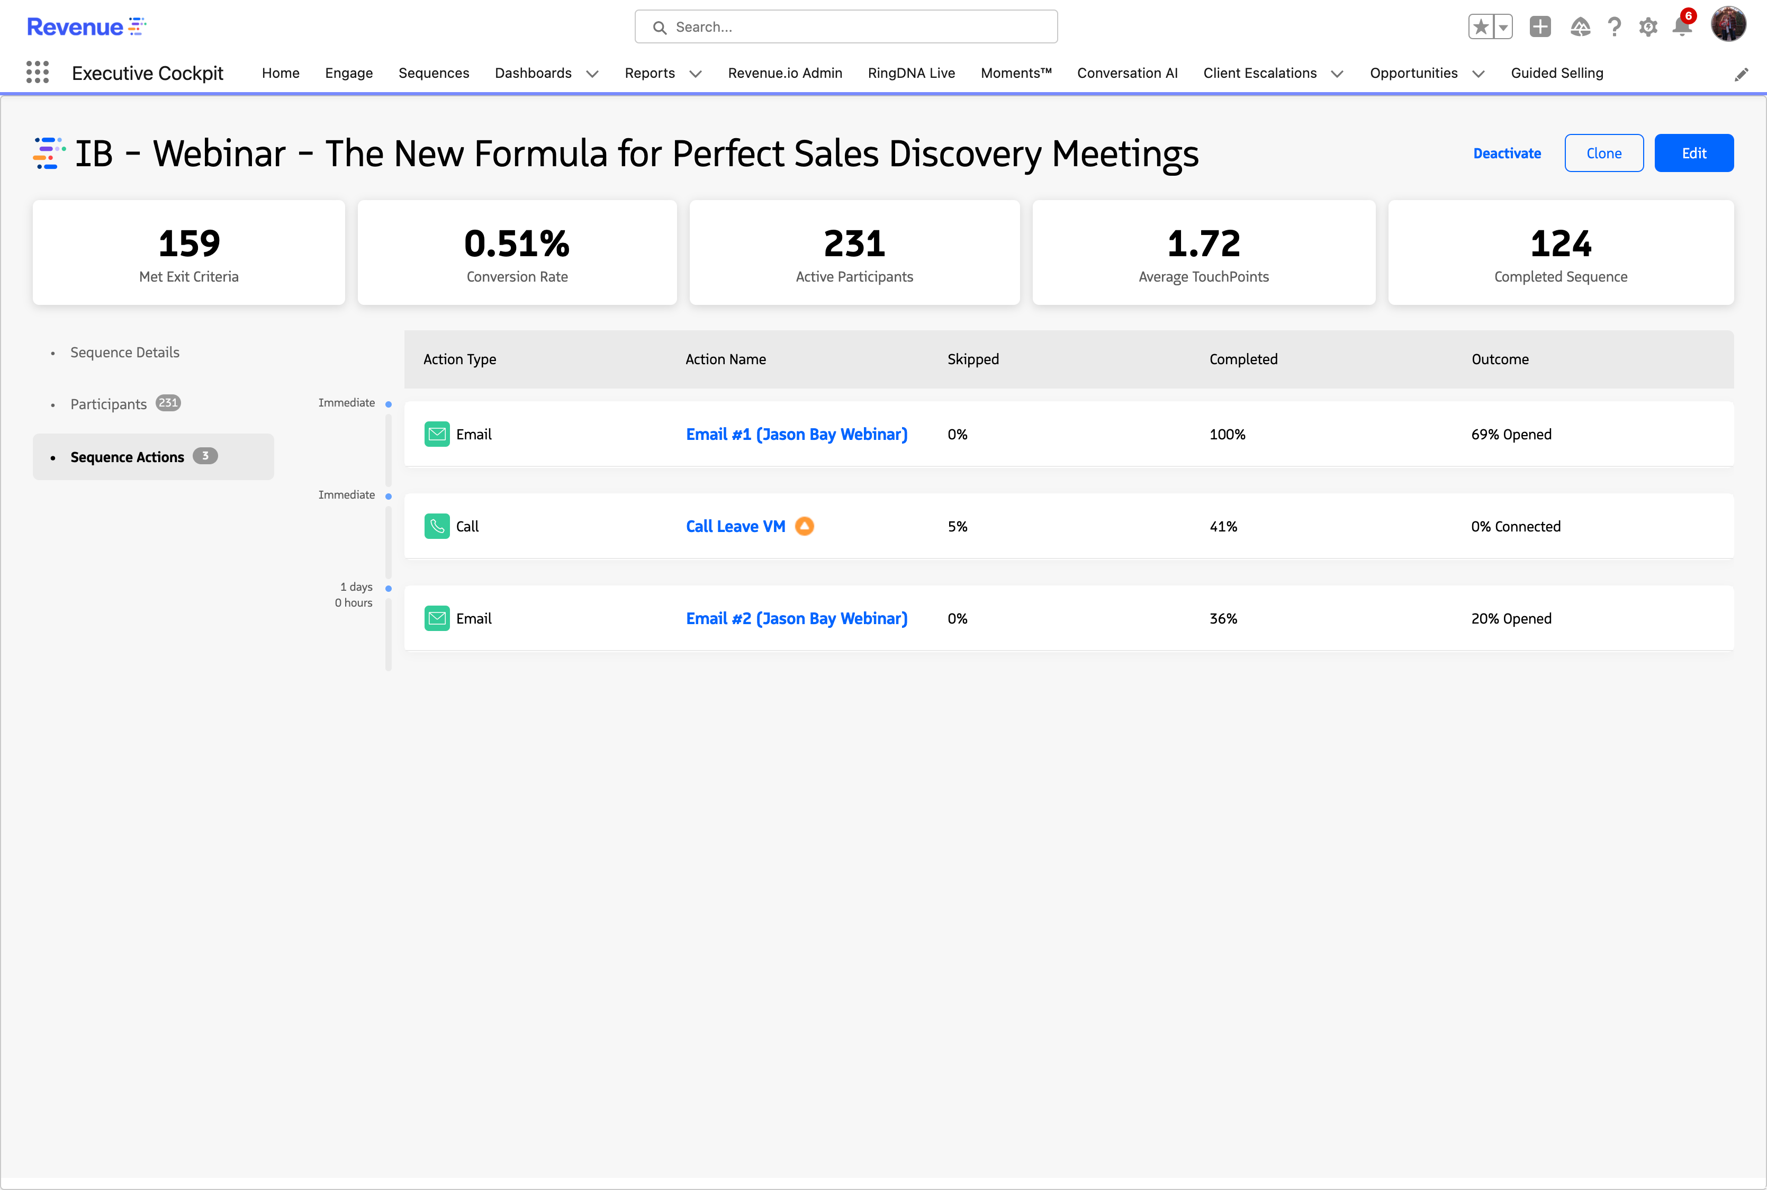Expand the favorites list dropdown arrow
The image size is (1767, 1190).
(1503, 28)
